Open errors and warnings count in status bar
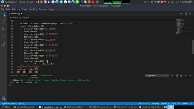This screenshot has height=109, width=194. coord(22,104)
